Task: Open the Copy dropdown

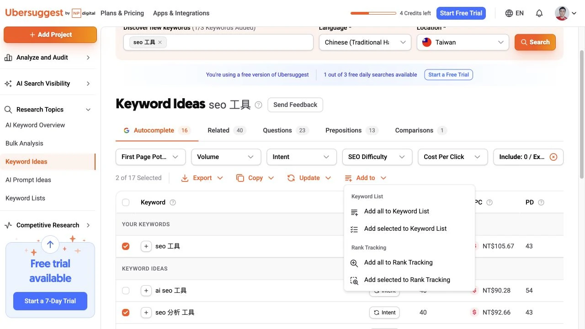Action: tap(255, 178)
